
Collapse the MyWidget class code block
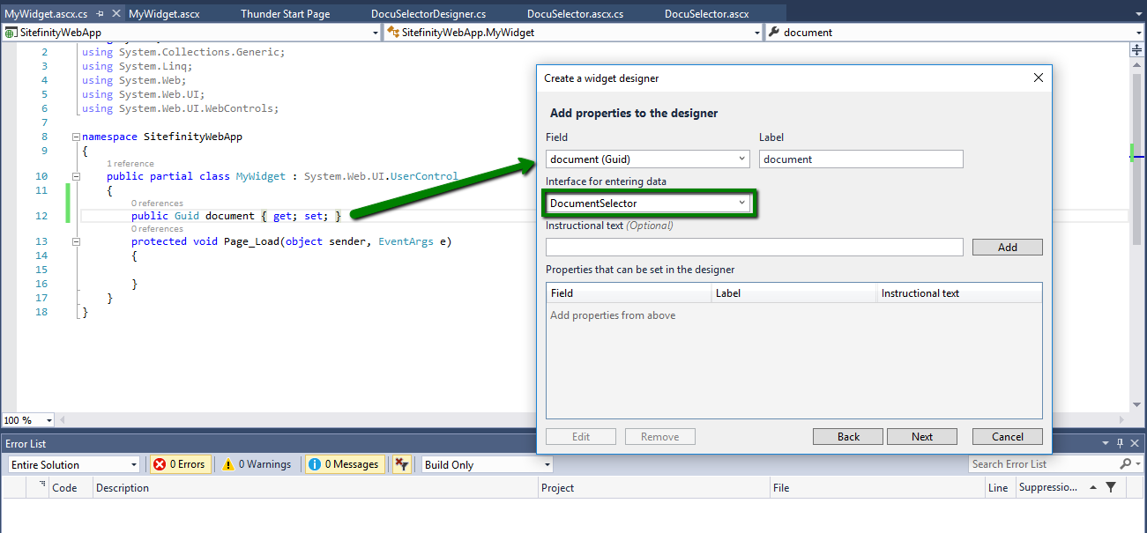coord(76,176)
